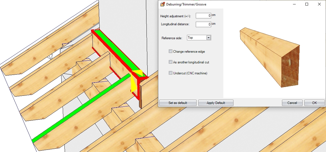Maximize the Deburring/Trimmer/Groove window

point(307,4)
